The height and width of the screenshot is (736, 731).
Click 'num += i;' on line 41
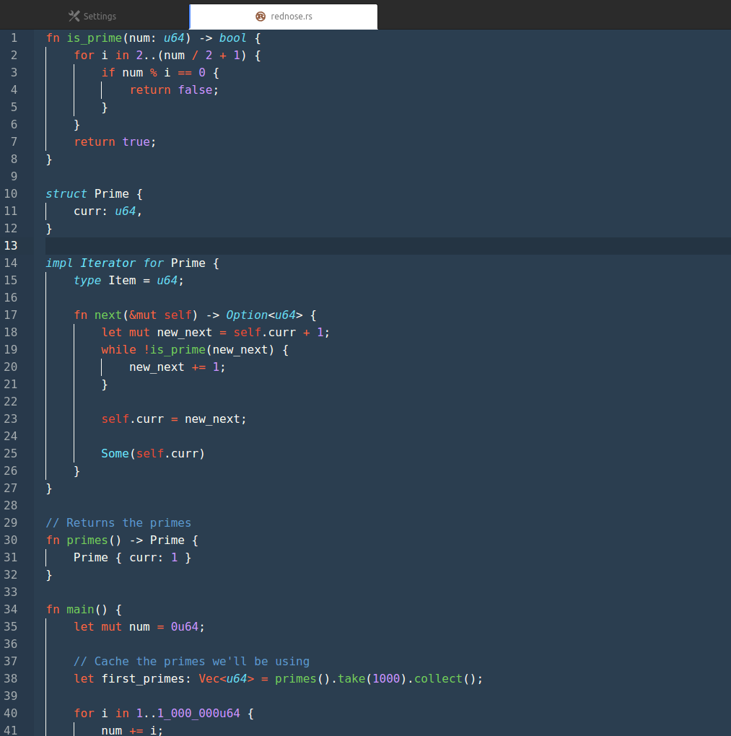(132, 730)
